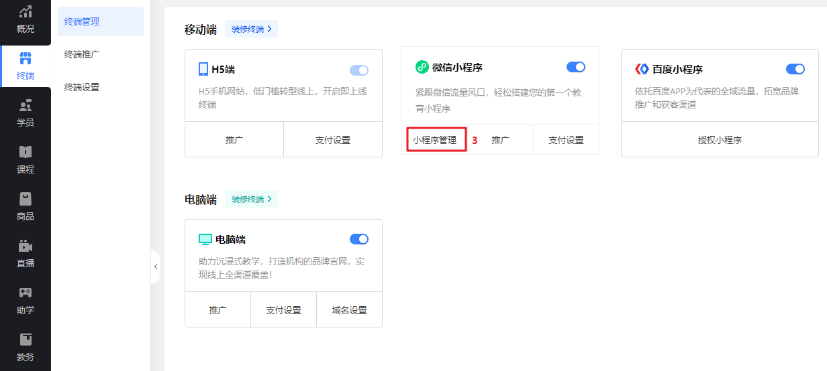Open the 助学 gamepad icon
This screenshot has height=371, width=827.
pos(26,293)
